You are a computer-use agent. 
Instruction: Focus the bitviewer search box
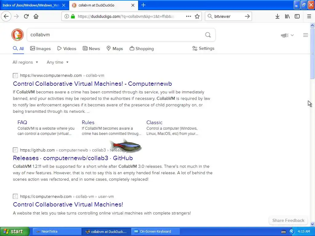[228, 17]
